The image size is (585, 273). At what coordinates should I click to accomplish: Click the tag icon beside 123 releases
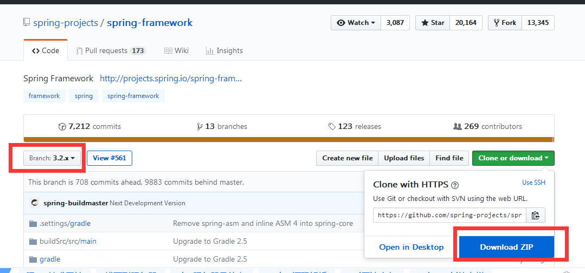click(x=332, y=127)
